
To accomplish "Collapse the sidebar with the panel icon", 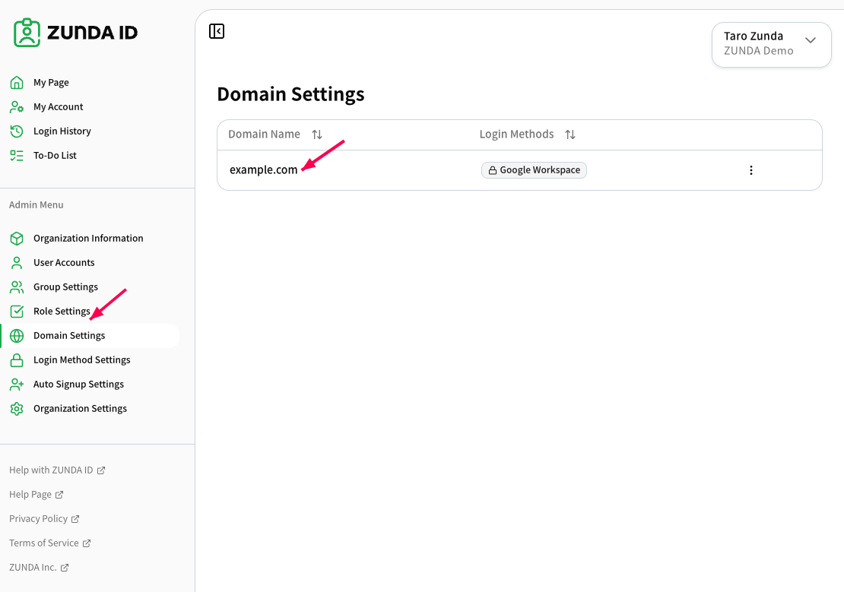I will coord(217,31).
